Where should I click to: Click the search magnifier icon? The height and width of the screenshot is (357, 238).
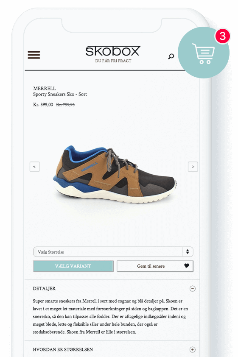click(x=171, y=56)
